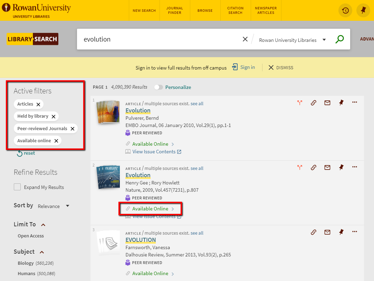Remove Peer-reviewed Journals filter
Screen dimensions: 374x281
tap(73, 129)
